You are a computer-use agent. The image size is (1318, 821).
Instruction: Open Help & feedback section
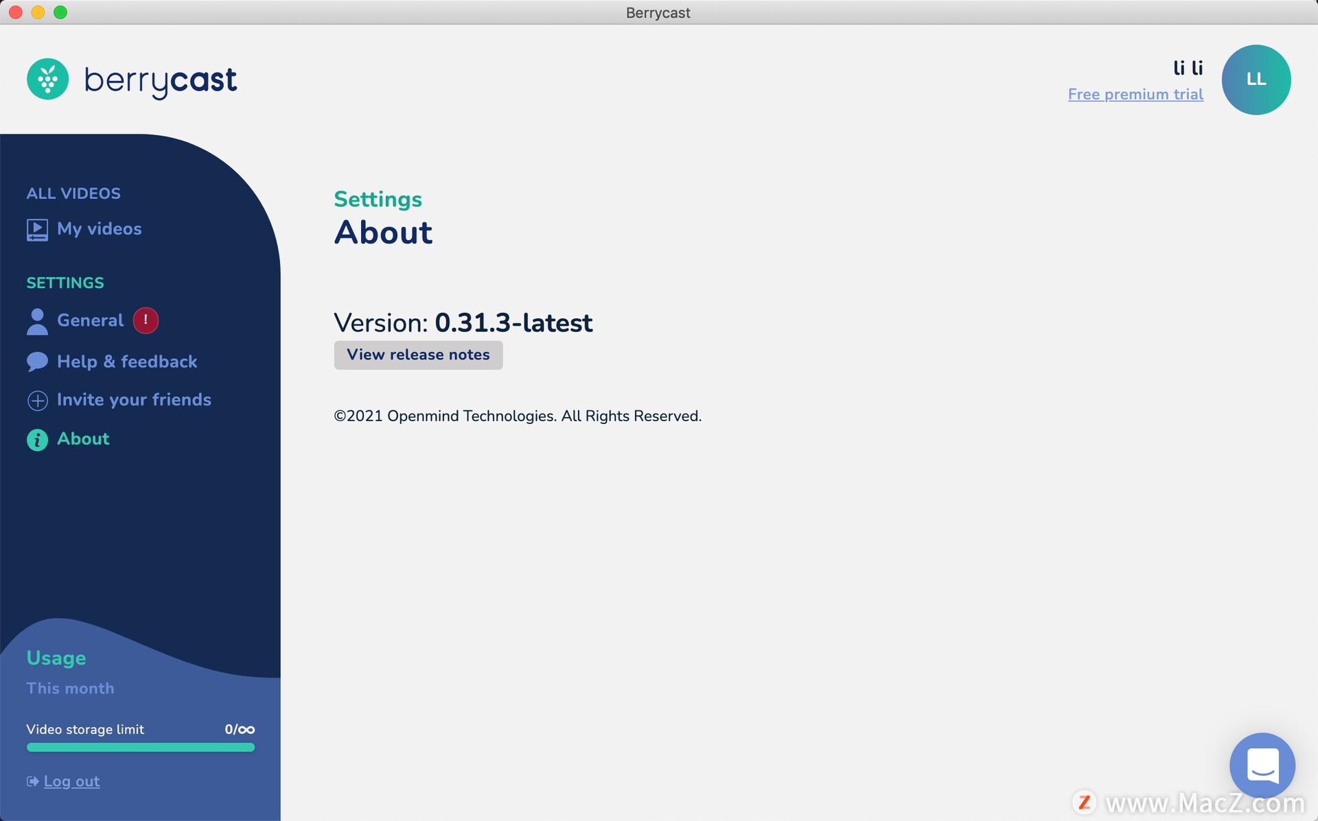click(127, 361)
